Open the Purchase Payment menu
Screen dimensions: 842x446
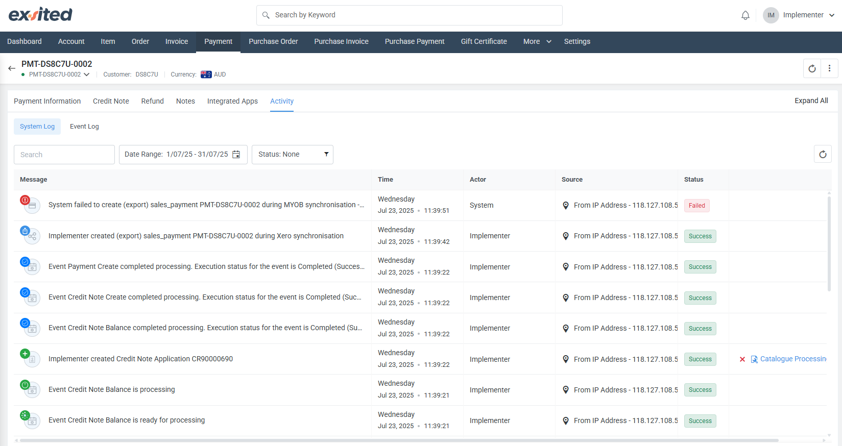[415, 42]
